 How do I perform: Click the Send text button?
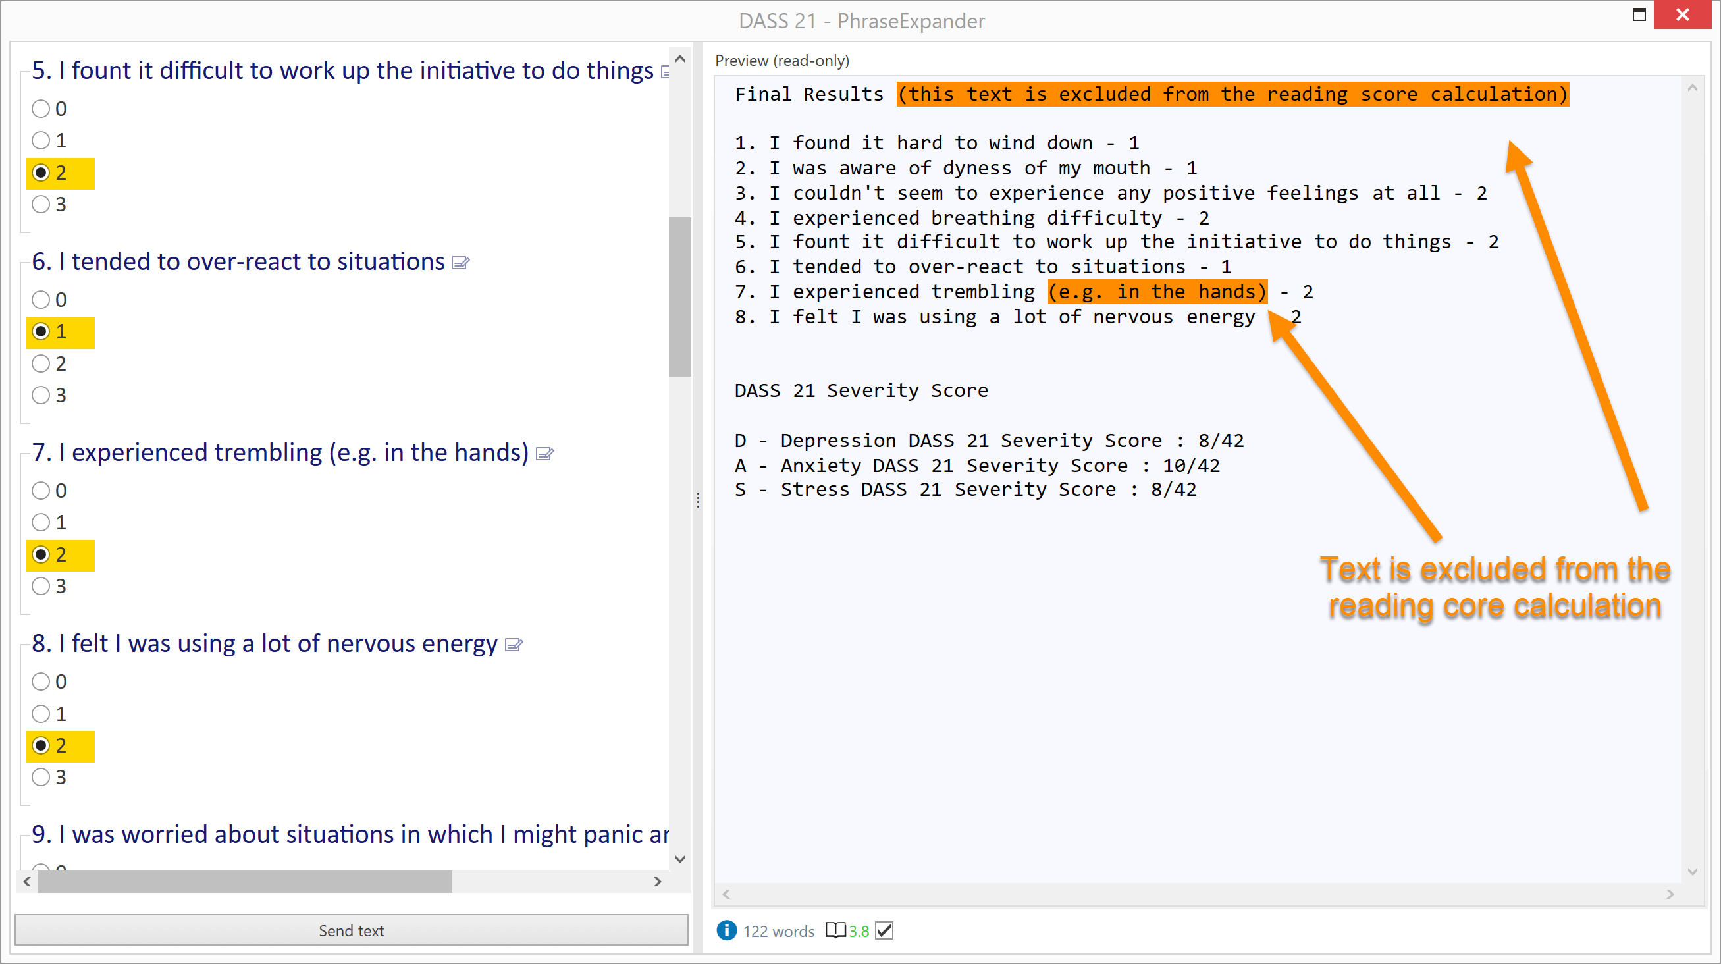[352, 930]
